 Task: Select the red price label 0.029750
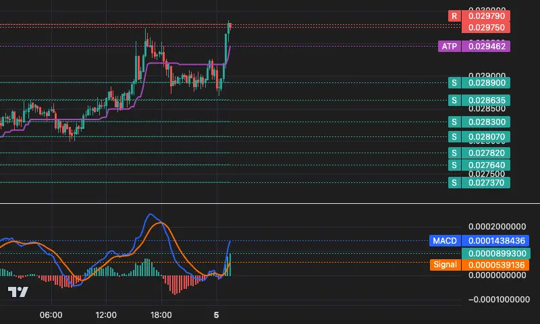pyautogui.click(x=485, y=27)
